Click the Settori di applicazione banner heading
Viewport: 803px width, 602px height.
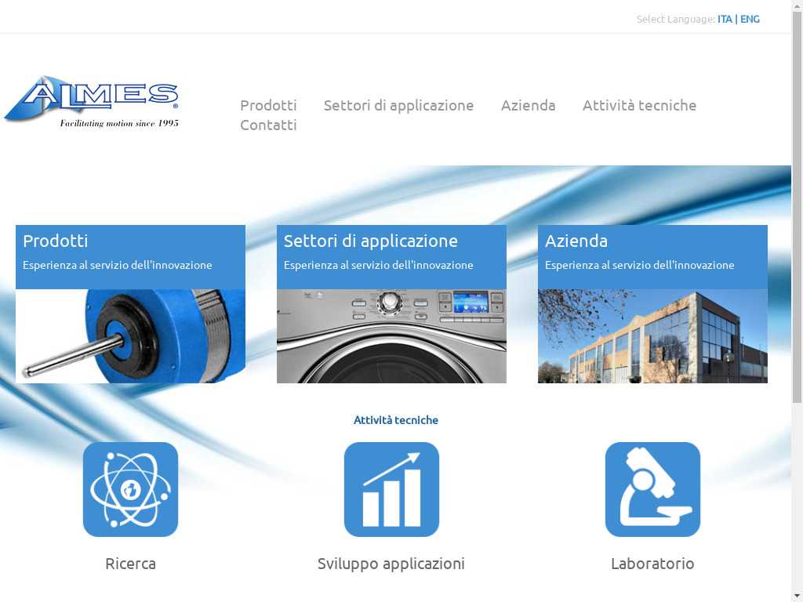(370, 241)
